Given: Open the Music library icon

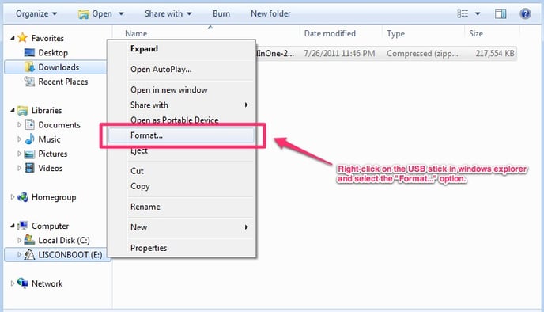Looking at the screenshot, I should [30, 139].
